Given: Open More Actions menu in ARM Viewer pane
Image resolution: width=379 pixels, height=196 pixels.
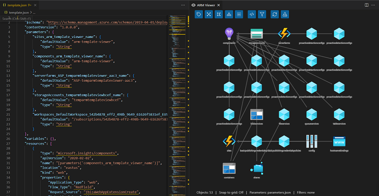Looking at the screenshot, I should [x=374, y=5].
